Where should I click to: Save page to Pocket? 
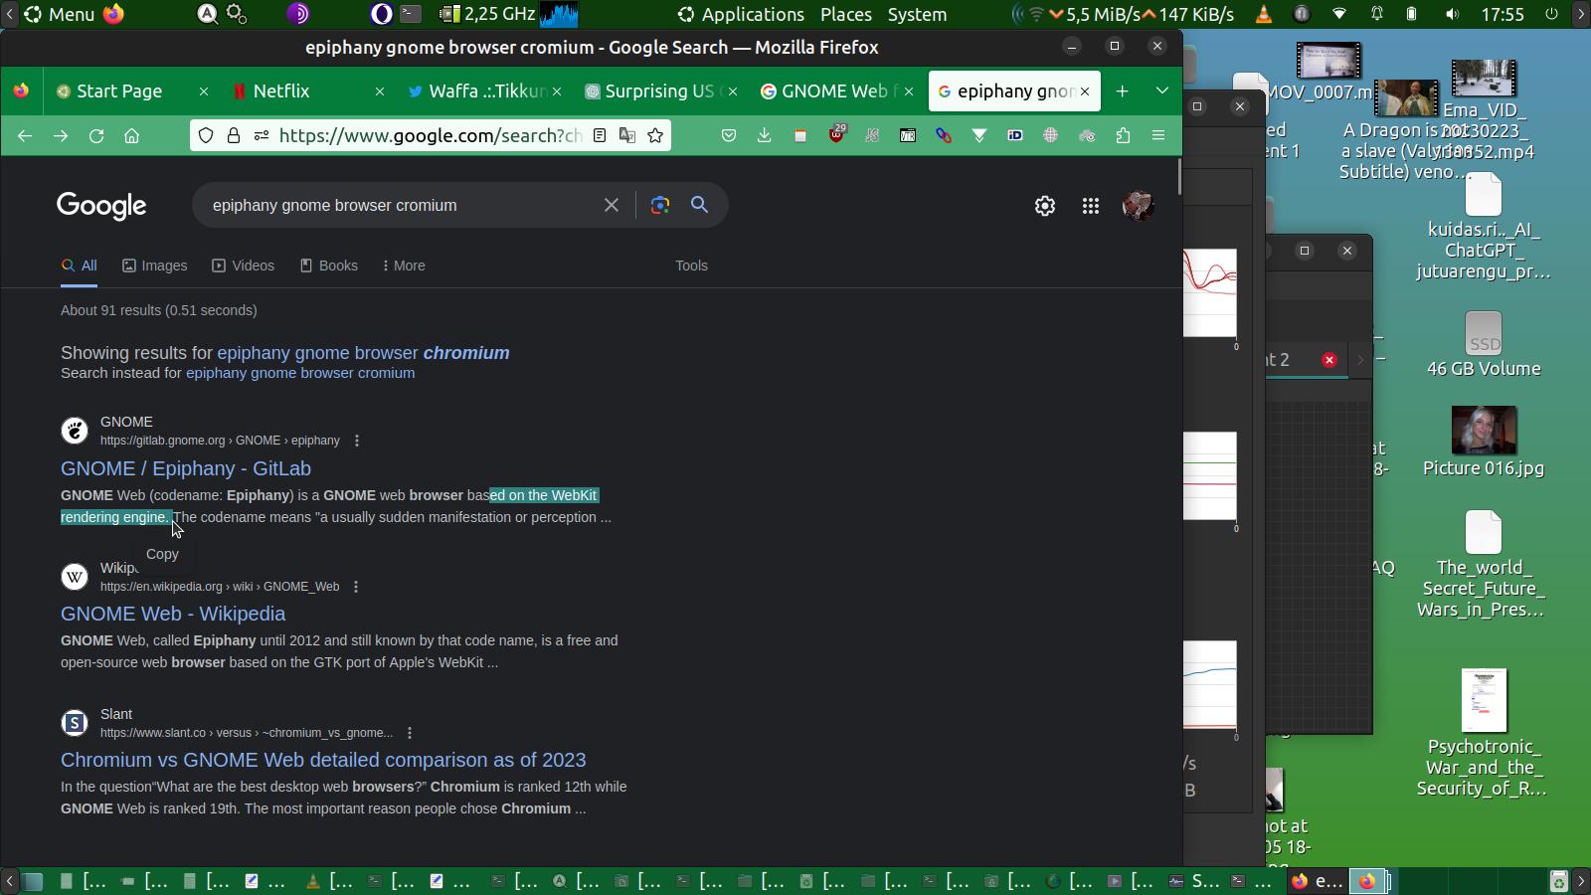coord(729,135)
